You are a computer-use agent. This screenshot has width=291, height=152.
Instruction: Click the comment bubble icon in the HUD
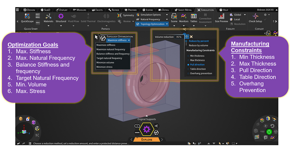[137, 126]
